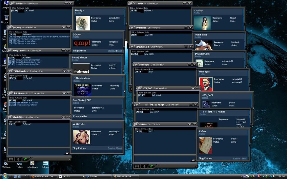287x179 pixels.
Task: Click the microphone icon in #Influx chat window
Action: [x=144, y=166]
